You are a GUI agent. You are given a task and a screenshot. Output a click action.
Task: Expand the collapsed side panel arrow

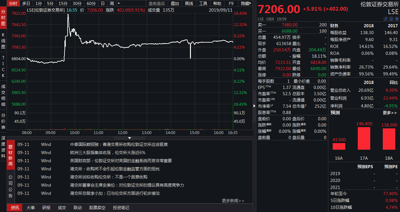click(254, 106)
